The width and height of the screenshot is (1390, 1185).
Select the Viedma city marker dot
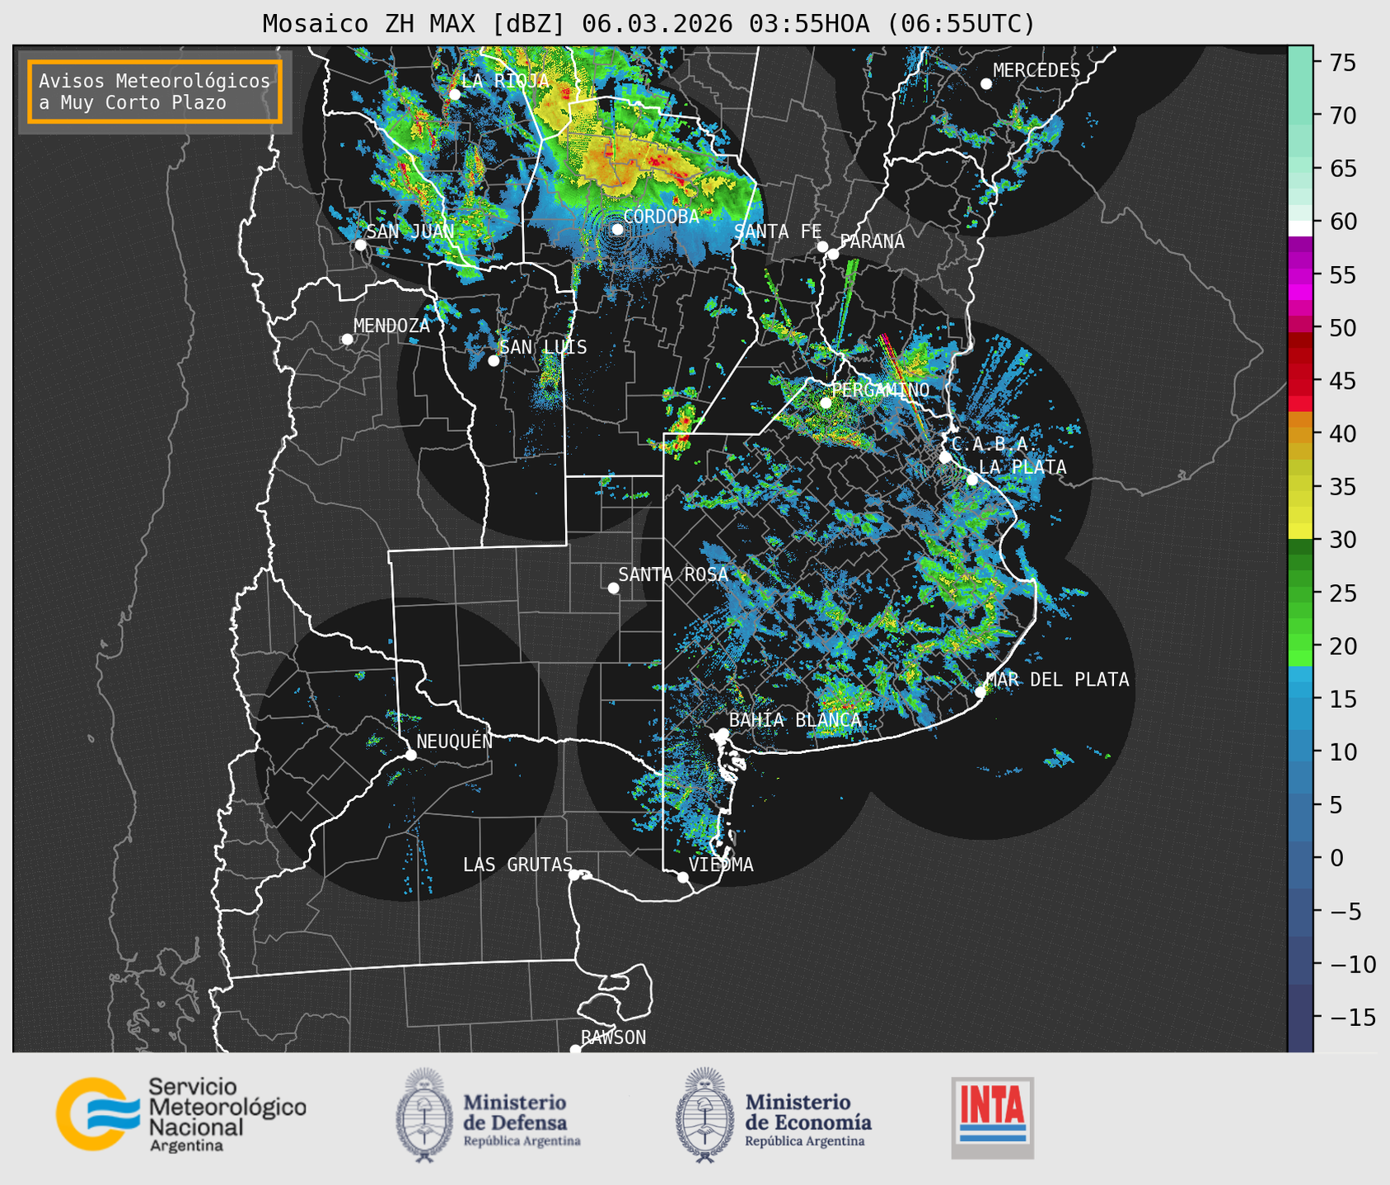click(683, 877)
